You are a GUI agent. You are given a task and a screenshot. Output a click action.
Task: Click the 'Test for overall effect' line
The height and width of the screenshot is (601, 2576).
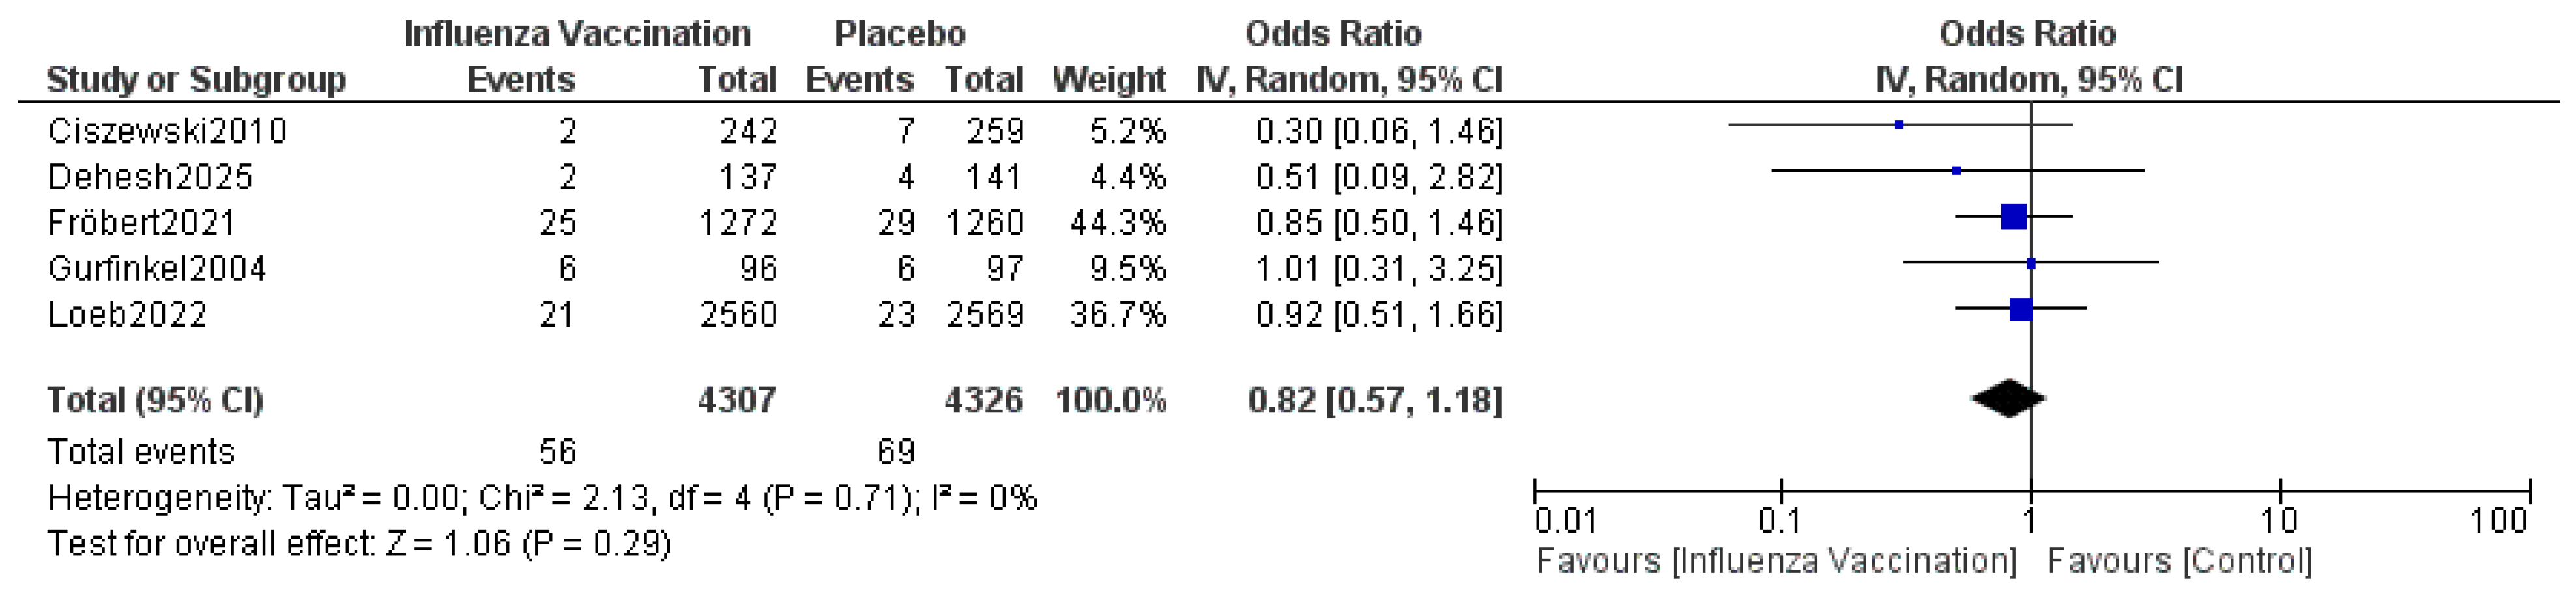[x=359, y=544]
